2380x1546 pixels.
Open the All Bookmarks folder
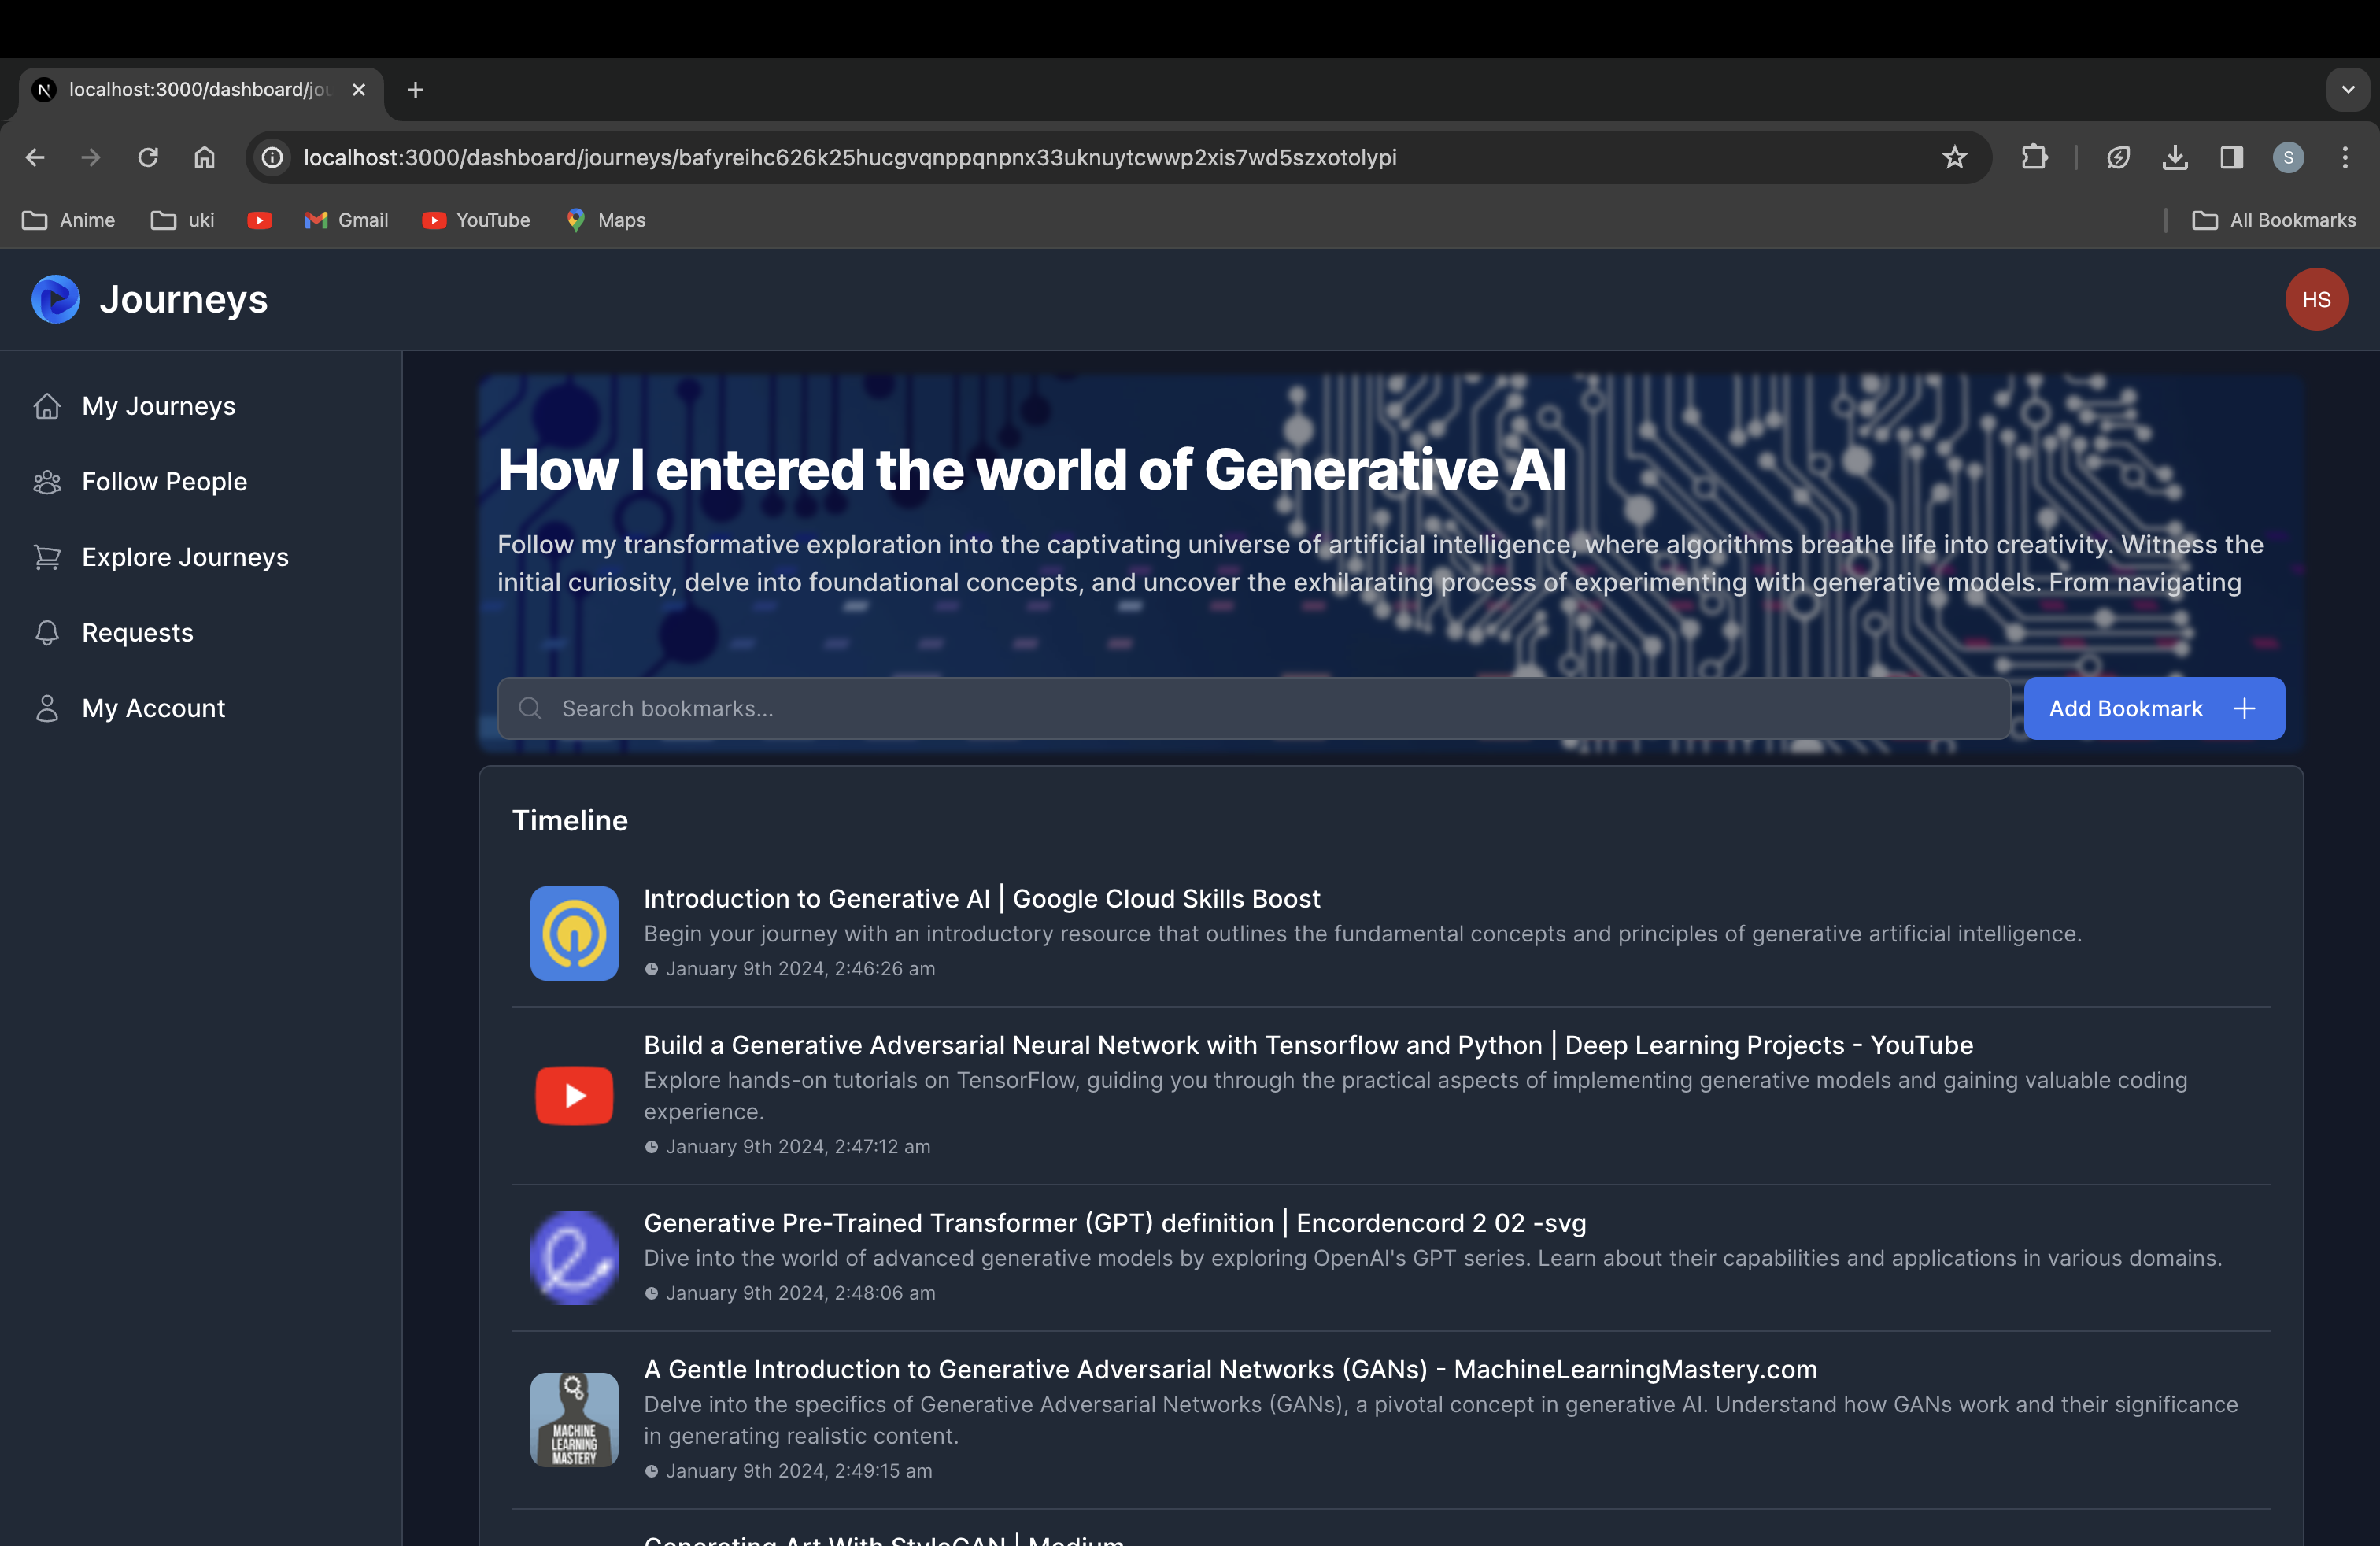pyautogui.click(x=2274, y=220)
